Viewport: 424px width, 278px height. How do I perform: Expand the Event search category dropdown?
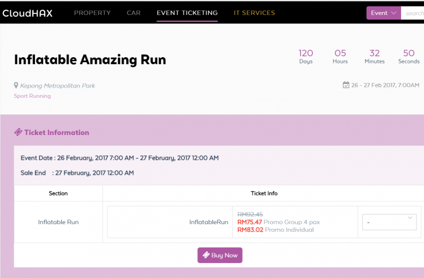point(383,13)
